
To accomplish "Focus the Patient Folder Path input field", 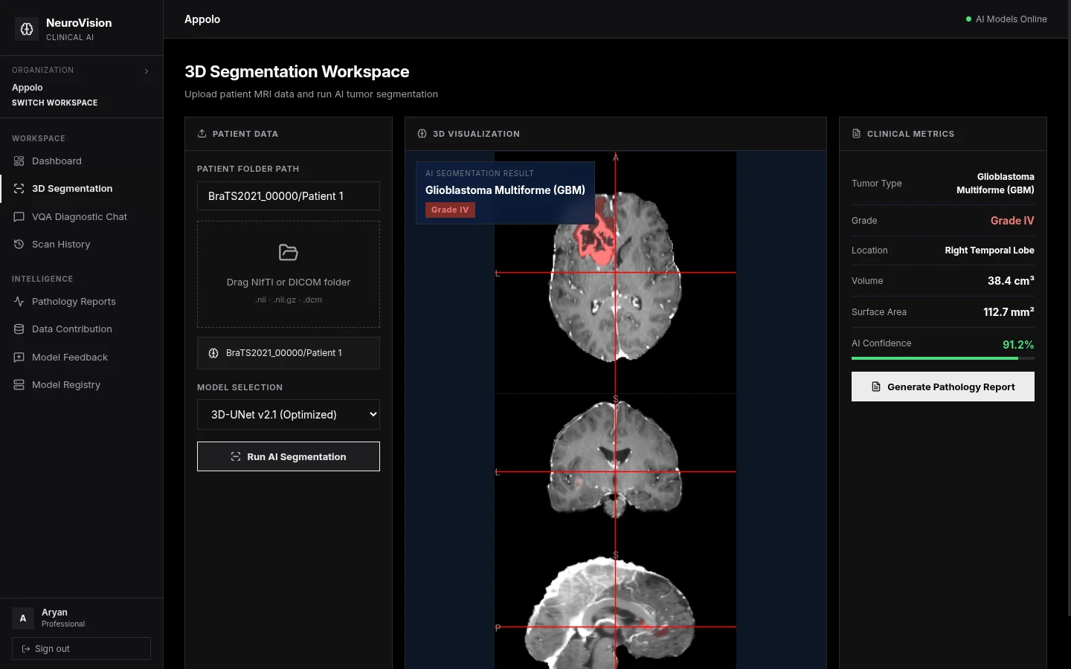I will click(x=289, y=196).
